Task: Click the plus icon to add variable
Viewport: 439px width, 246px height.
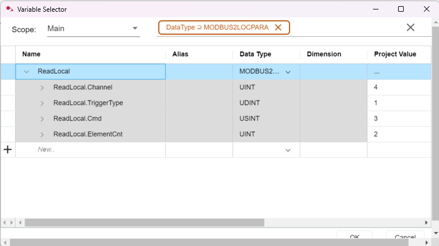Action: tap(8, 149)
